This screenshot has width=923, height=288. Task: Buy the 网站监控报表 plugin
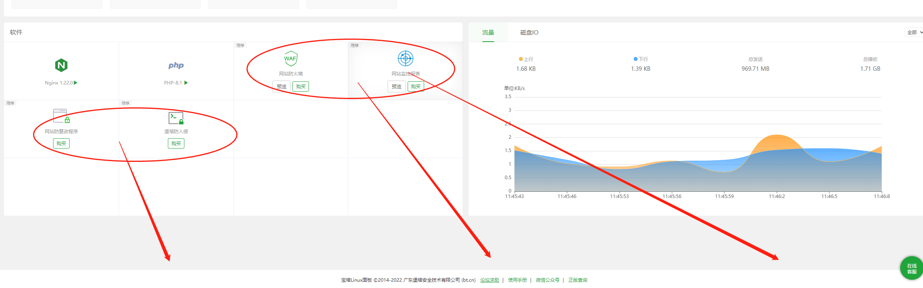pos(416,86)
